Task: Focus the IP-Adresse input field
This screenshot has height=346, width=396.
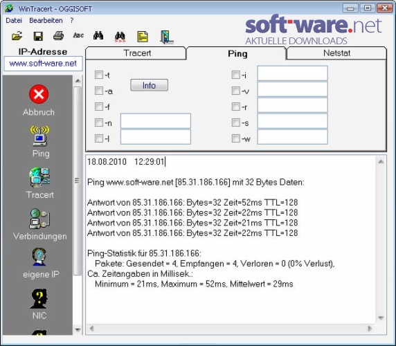Action: [x=43, y=64]
